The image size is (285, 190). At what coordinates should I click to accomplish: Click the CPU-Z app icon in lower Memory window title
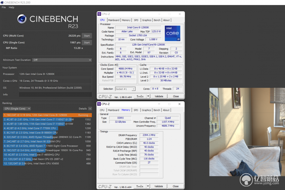coord(99,104)
